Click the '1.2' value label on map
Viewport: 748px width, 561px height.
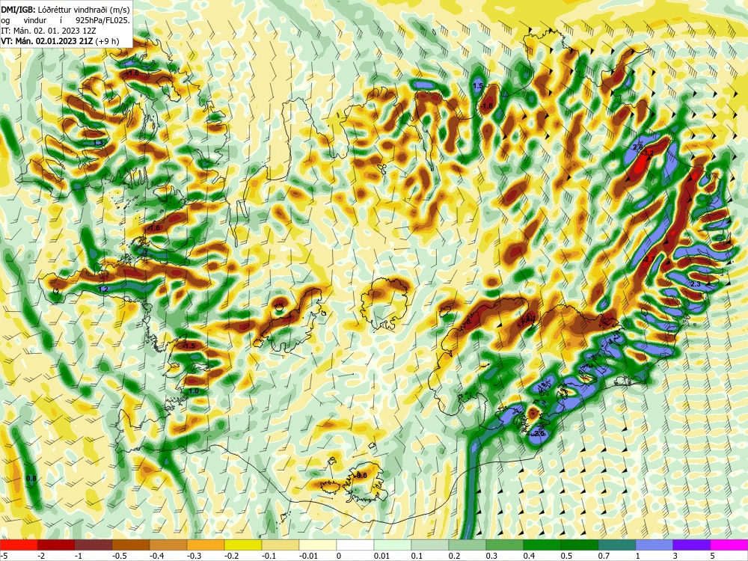coord(103,289)
